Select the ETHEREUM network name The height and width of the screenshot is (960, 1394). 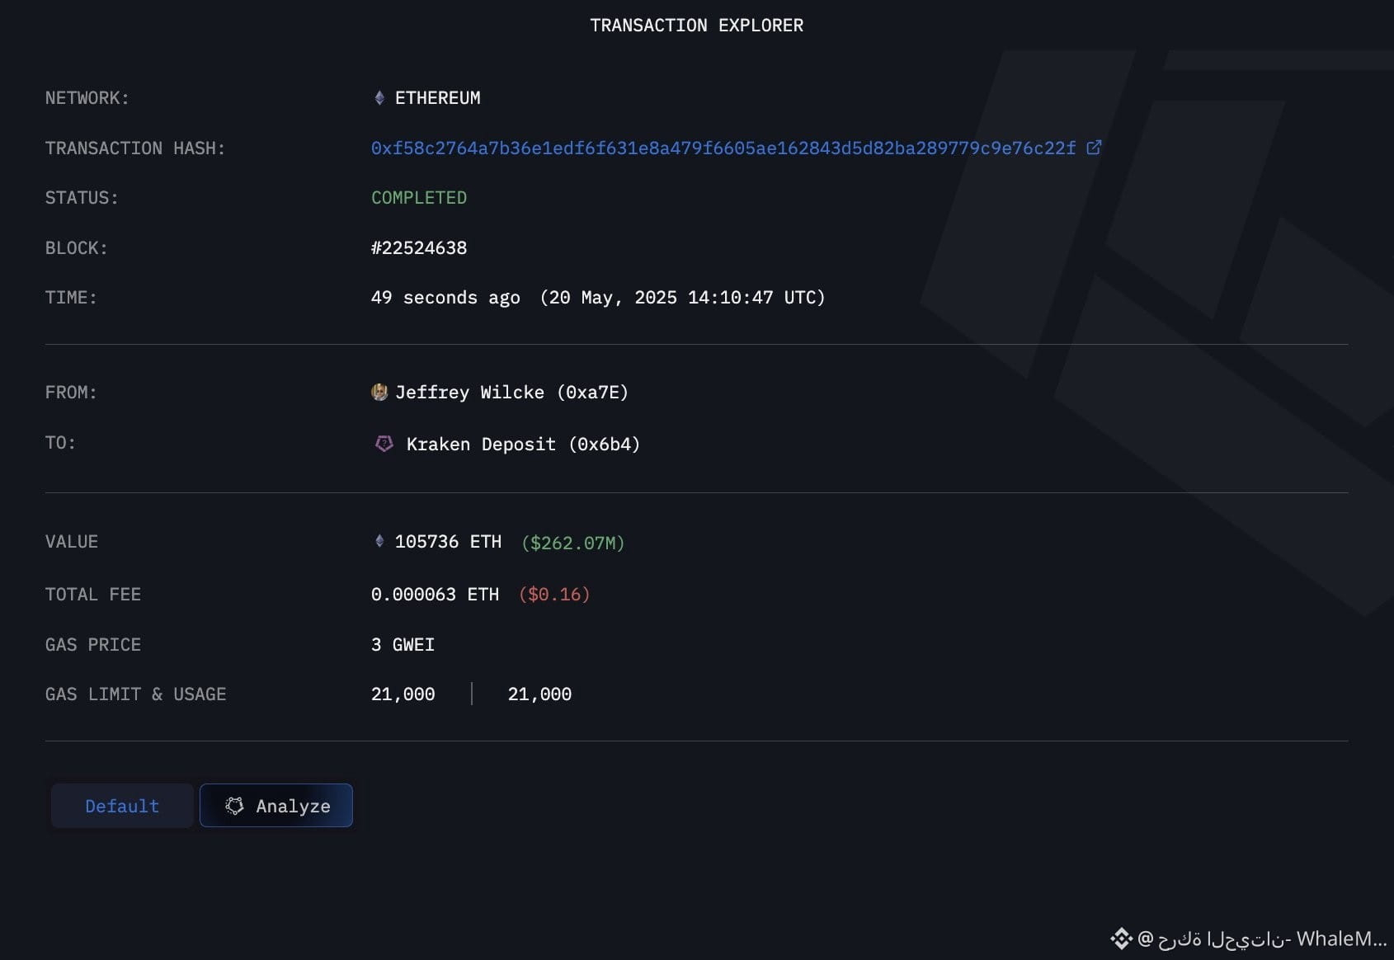(438, 98)
